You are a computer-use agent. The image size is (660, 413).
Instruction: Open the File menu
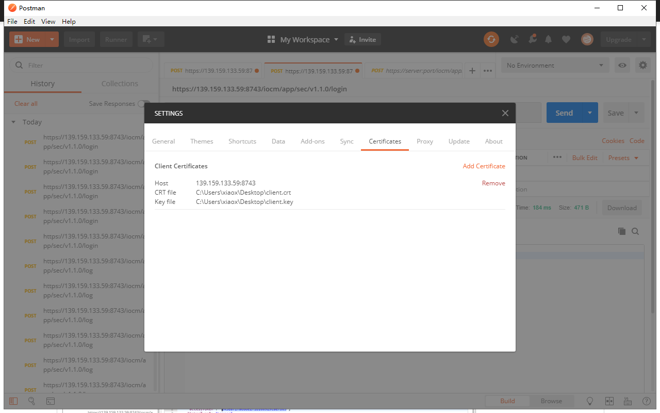[12, 21]
